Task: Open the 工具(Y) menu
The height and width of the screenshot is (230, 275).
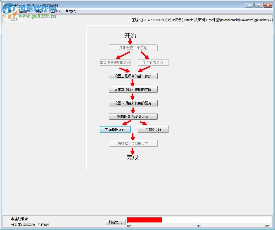Action: click(x=56, y=11)
